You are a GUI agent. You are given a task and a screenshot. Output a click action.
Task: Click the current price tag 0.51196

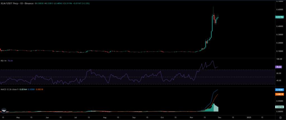pyautogui.click(x=280, y=17)
